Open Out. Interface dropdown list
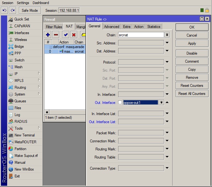This screenshot has height=187, width=212. (x=161, y=102)
